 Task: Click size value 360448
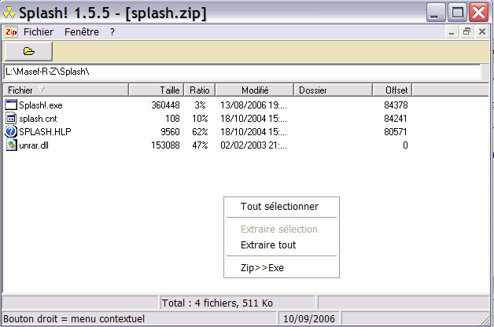pos(165,105)
